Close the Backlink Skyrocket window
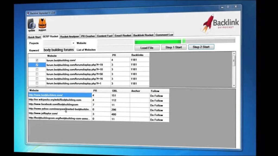This screenshot has height=156, width=278. 236,6
